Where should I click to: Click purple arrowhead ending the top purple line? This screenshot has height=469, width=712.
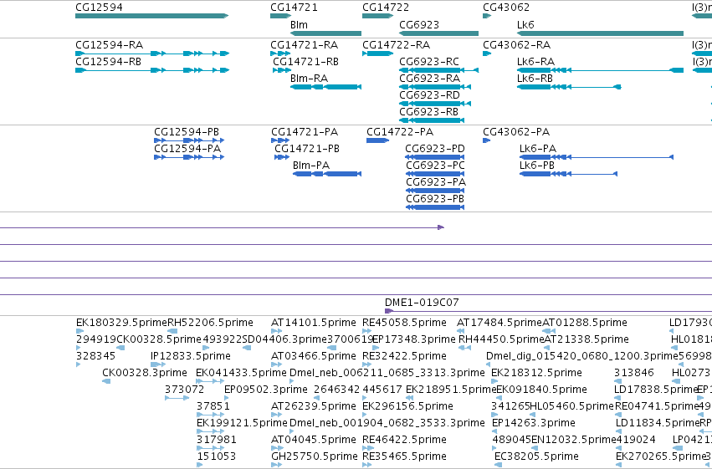[441, 227]
